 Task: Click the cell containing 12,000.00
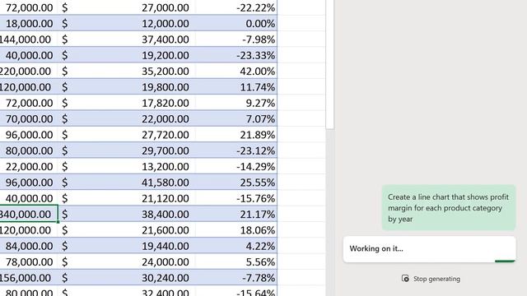(127, 24)
